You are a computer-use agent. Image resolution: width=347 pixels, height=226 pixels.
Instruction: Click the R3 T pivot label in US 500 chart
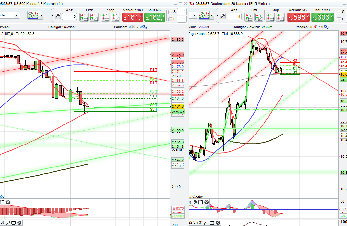pos(154,70)
